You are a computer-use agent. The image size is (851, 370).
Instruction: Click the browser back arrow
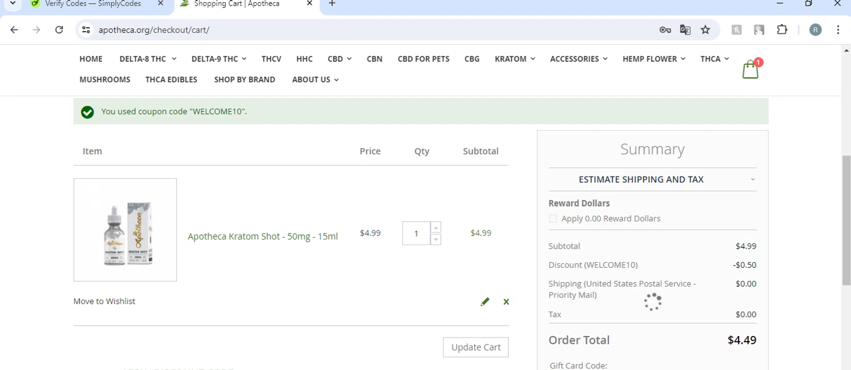[14, 30]
